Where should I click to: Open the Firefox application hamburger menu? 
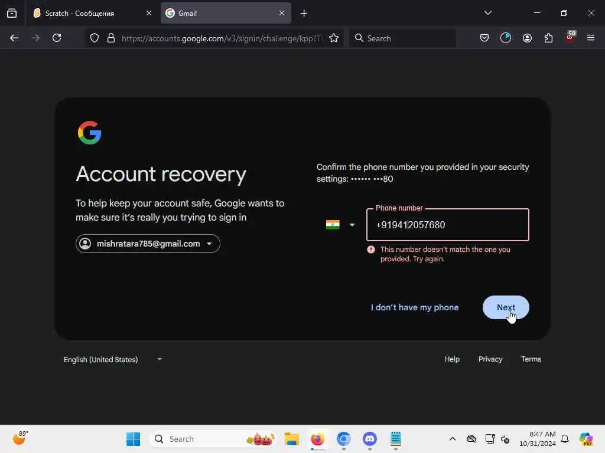(591, 38)
